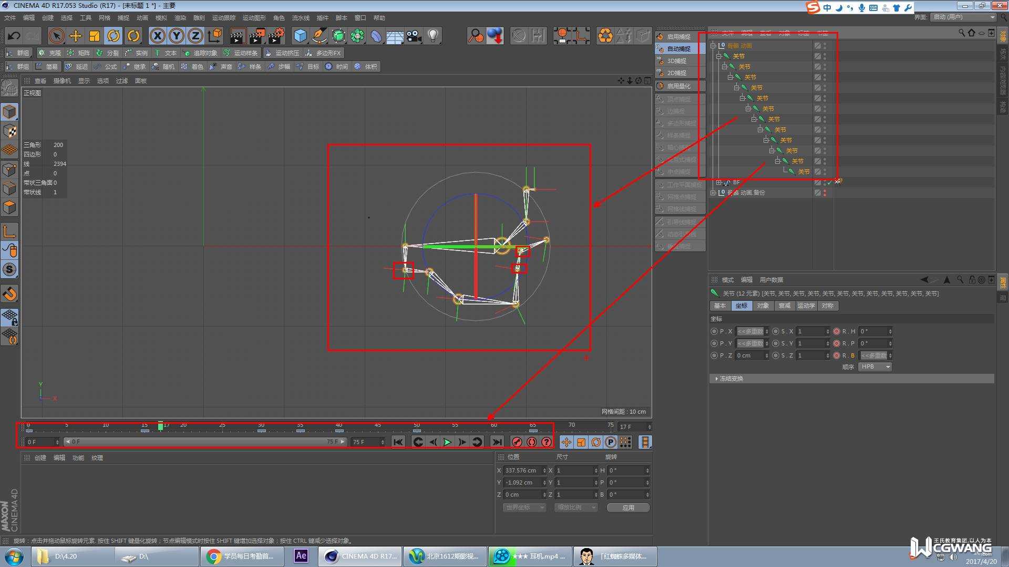Select the P.X animation radio dot

click(x=714, y=331)
